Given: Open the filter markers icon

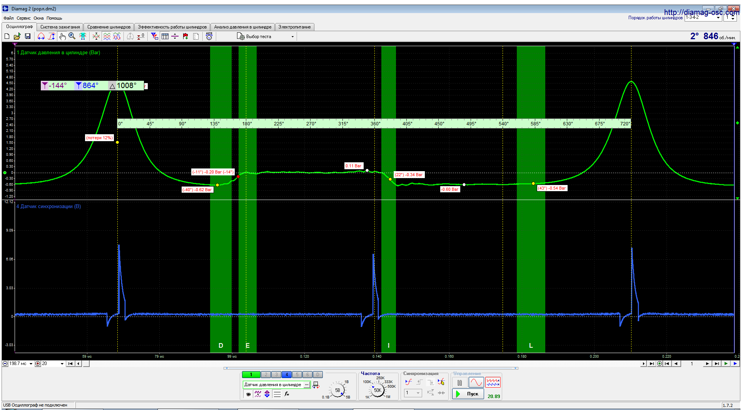Looking at the screenshot, I should pyautogui.click(x=155, y=36).
